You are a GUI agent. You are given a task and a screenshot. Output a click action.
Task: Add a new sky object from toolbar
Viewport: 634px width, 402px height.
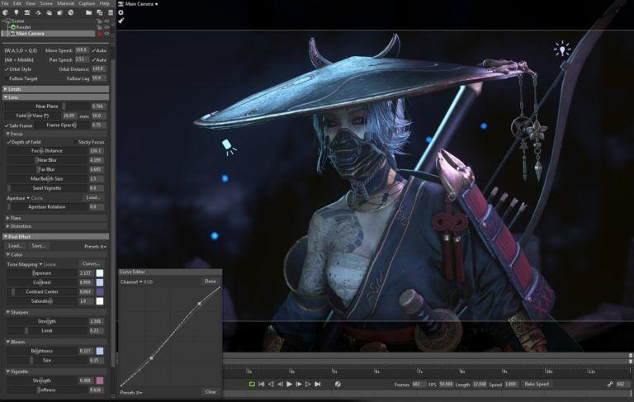tap(5, 12)
